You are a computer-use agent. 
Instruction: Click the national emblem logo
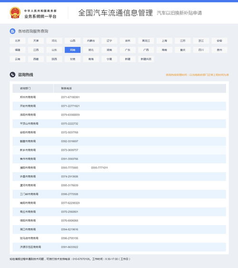(x=15, y=13)
